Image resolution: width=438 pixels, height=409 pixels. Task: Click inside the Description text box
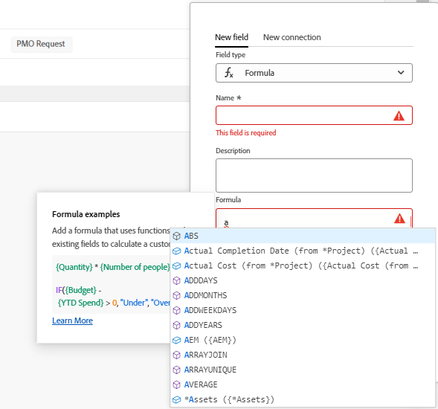tap(314, 175)
